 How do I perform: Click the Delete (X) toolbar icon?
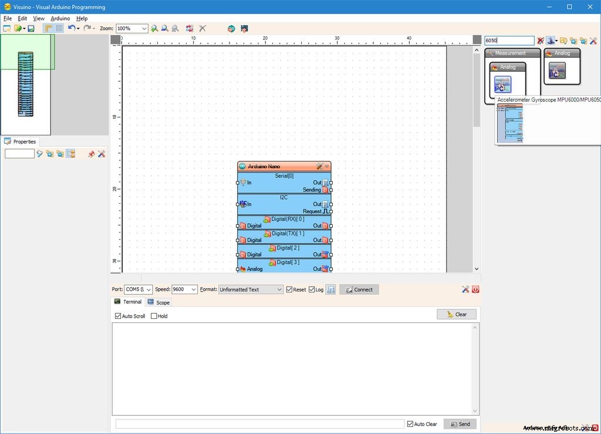[202, 28]
